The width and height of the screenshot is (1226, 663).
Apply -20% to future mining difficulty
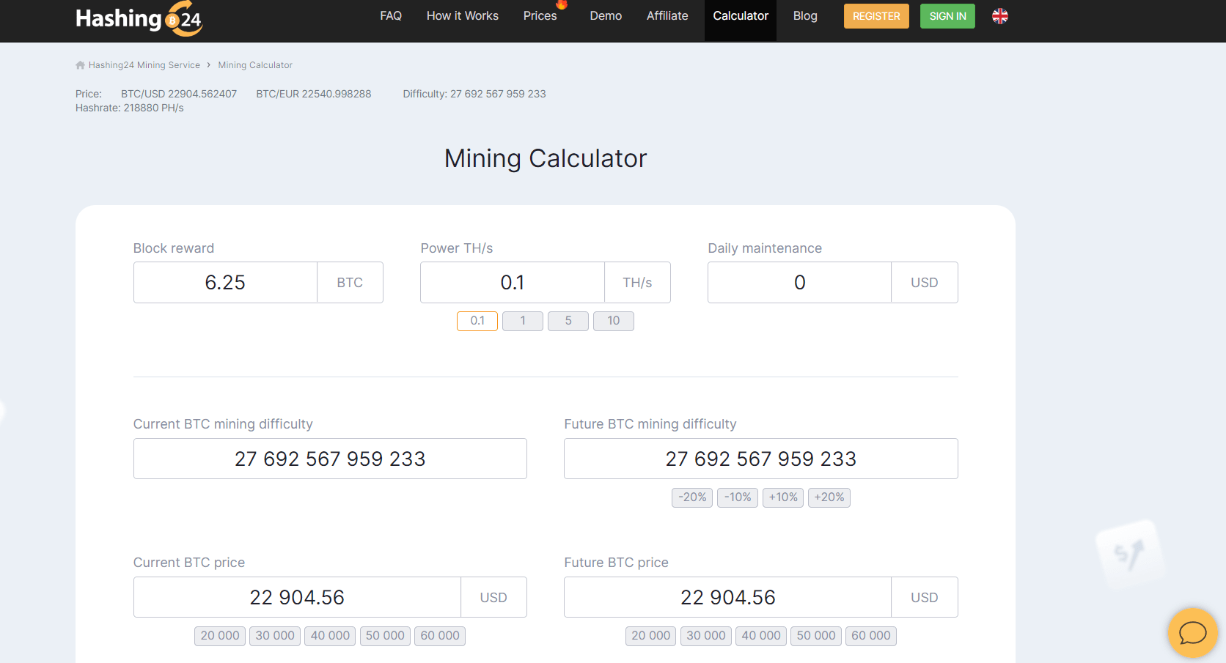point(691,497)
